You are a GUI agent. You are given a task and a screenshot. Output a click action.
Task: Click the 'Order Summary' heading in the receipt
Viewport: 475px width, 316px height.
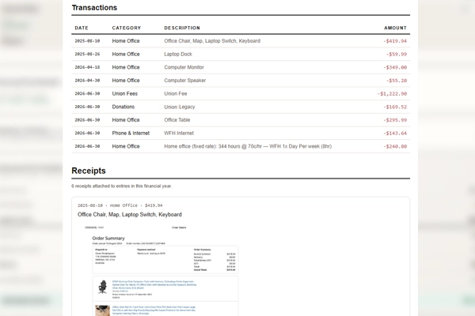click(x=108, y=239)
